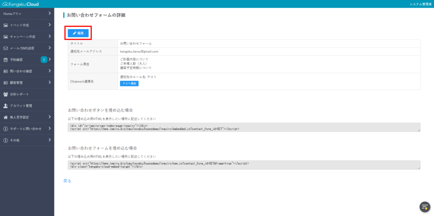Expand the 無人見学設定 chevron

[50, 117]
